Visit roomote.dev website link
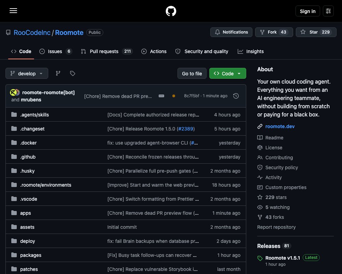This screenshot has width=342, height=274. coord(280,126)
